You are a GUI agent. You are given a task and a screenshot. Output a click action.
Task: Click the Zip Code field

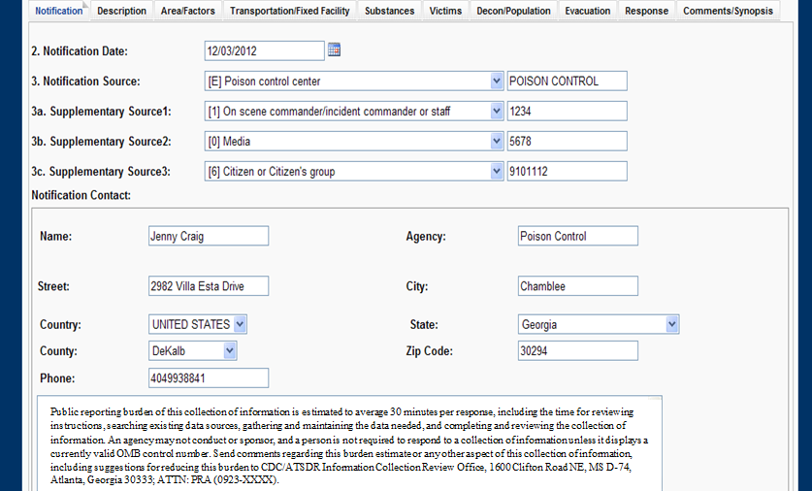577,350
